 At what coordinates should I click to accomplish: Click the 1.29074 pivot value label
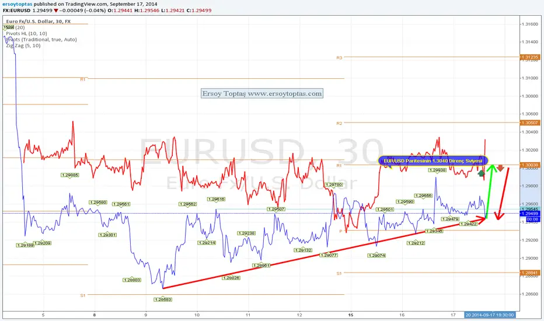[377, 256]
